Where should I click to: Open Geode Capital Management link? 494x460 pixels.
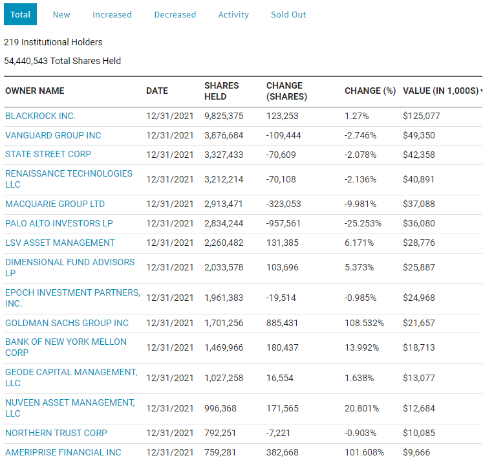pos(71,377)
